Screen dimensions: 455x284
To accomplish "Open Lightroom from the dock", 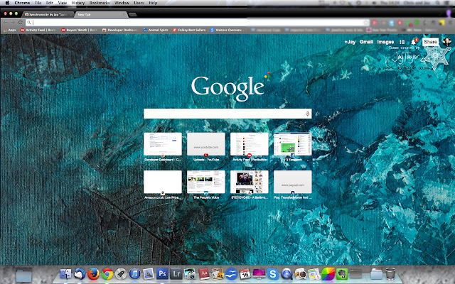I will (176, 273).
